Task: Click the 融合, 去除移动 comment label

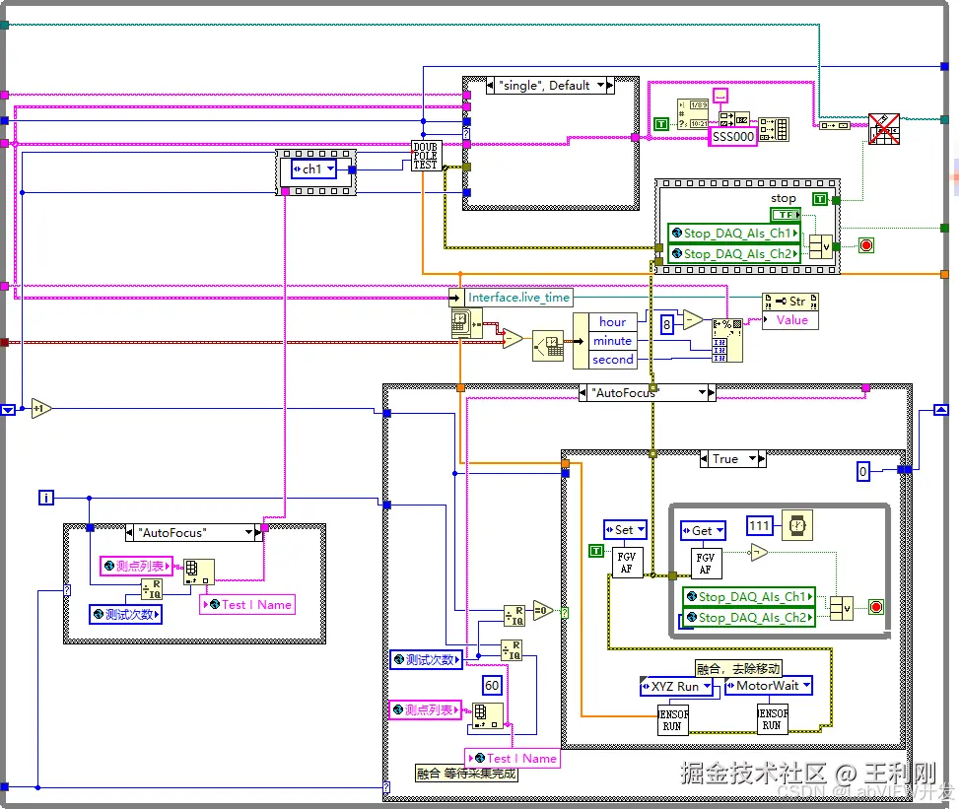Action: [738, 668]
